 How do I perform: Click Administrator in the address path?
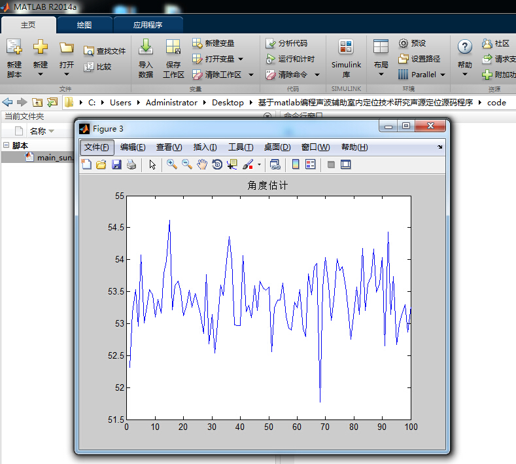pos(171,102)
